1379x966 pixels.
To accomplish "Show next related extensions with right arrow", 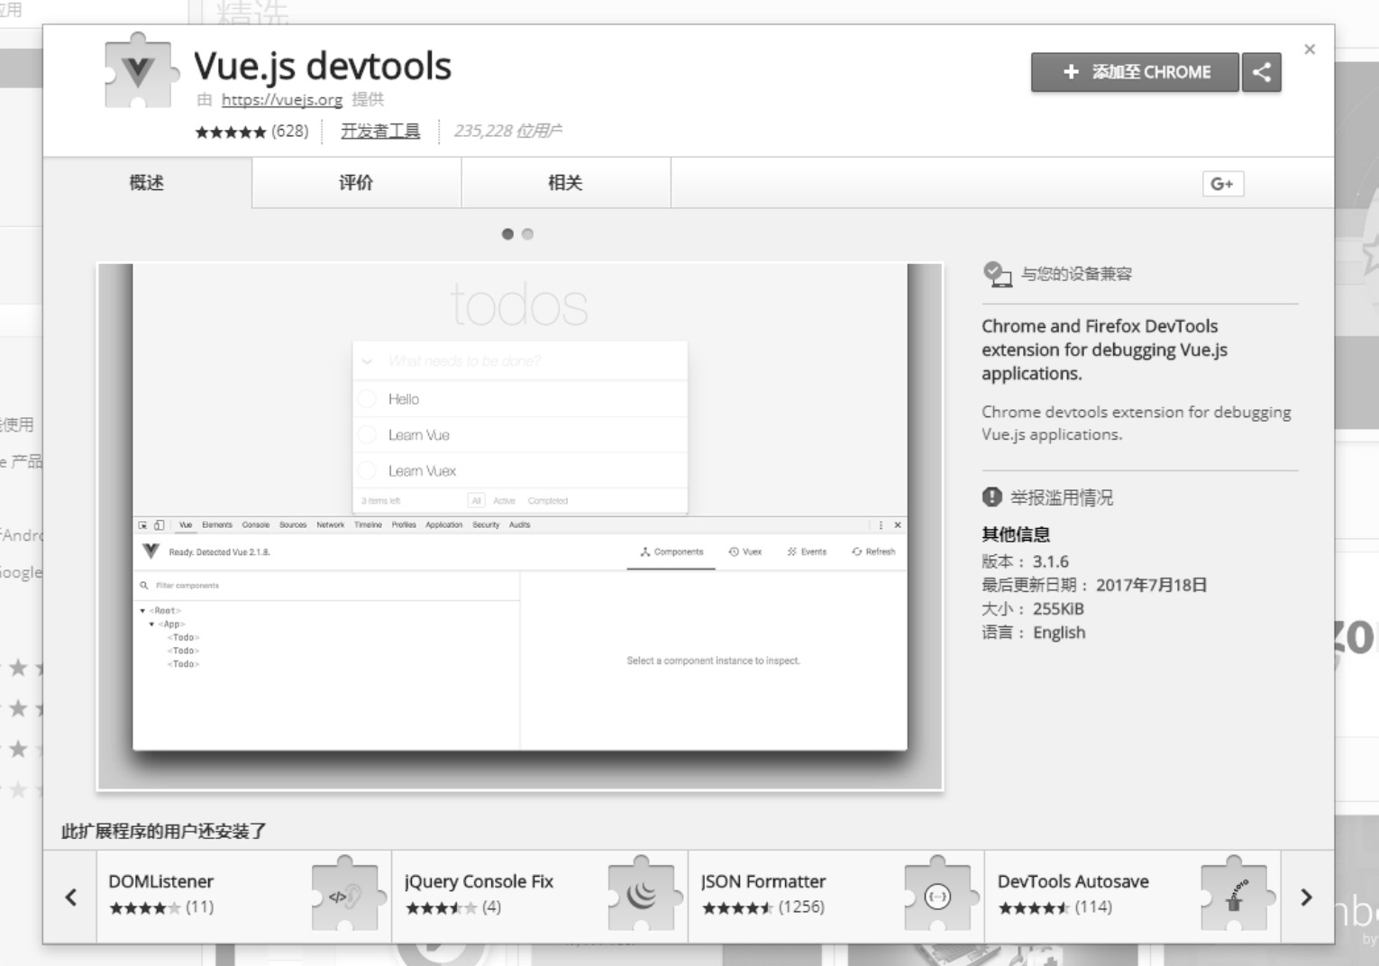I will [1306, 898].
